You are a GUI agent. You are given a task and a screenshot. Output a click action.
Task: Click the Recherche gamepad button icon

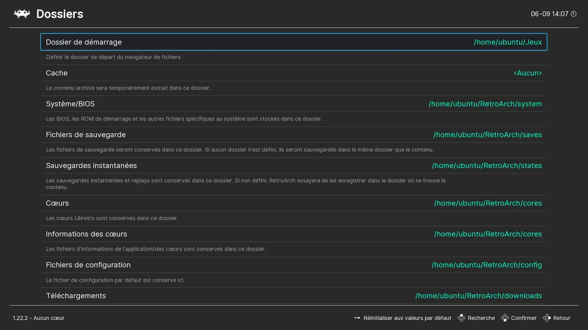point(461,318)
